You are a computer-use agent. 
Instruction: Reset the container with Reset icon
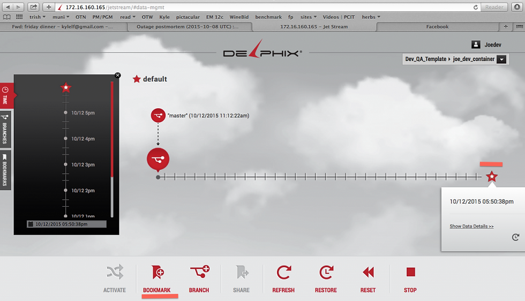tap(369, 272)
